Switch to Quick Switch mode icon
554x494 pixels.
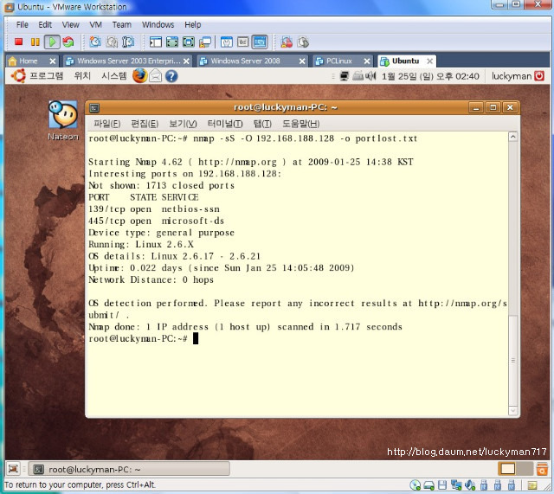pos(172,42)
